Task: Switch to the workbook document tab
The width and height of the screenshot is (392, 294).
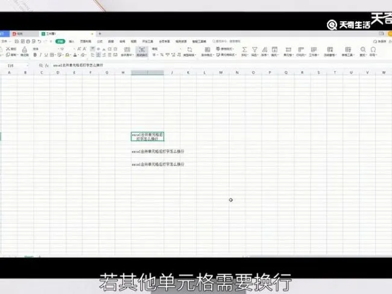Action: click(x=67, y=34)
